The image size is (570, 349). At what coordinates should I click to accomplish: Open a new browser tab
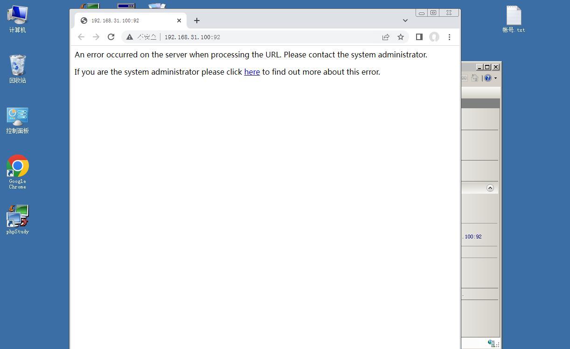point(197,21)
